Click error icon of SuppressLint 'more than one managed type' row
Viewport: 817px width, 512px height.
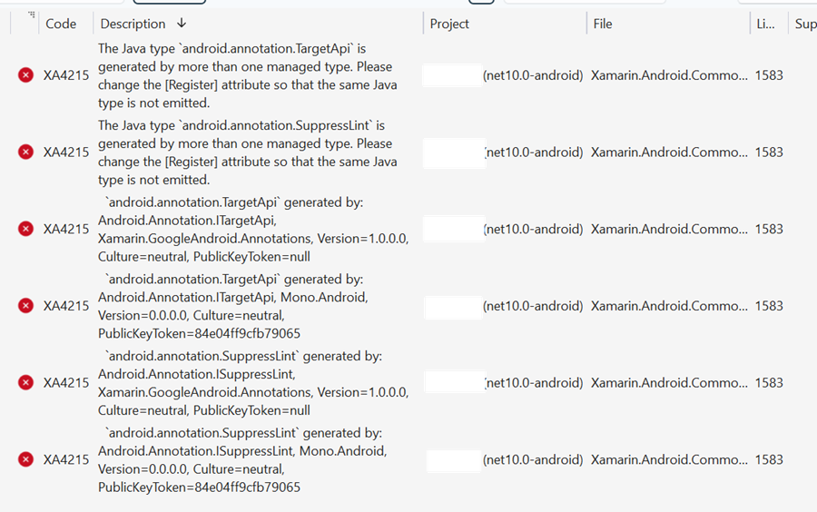click(x=25, y=153)
